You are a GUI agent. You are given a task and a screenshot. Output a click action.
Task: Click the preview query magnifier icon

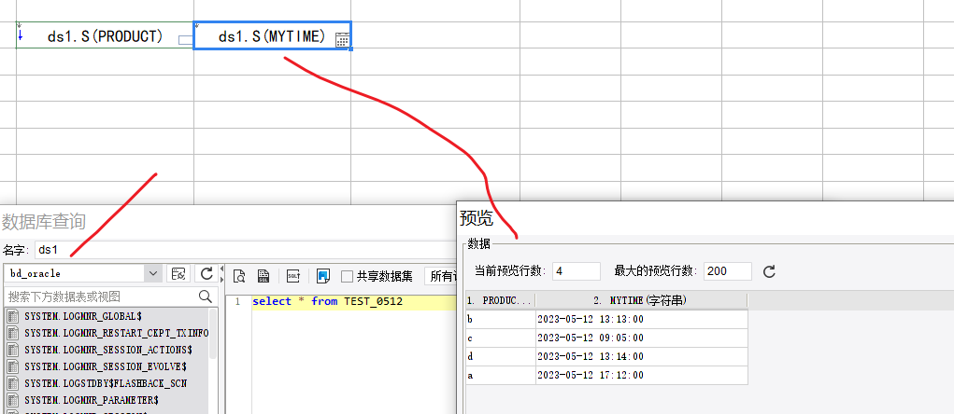coord(239,276)
